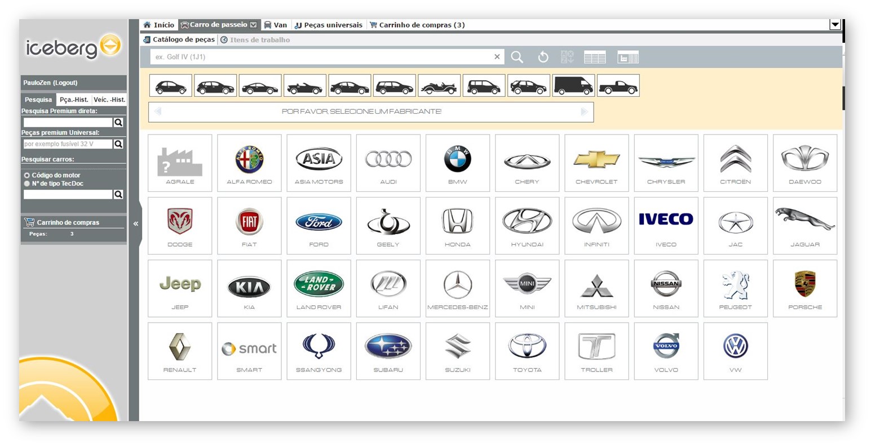The width and height of the screenshot is (871, 447).
Task: Select the Honda logo tile
Action: click(x=457, y=225)
